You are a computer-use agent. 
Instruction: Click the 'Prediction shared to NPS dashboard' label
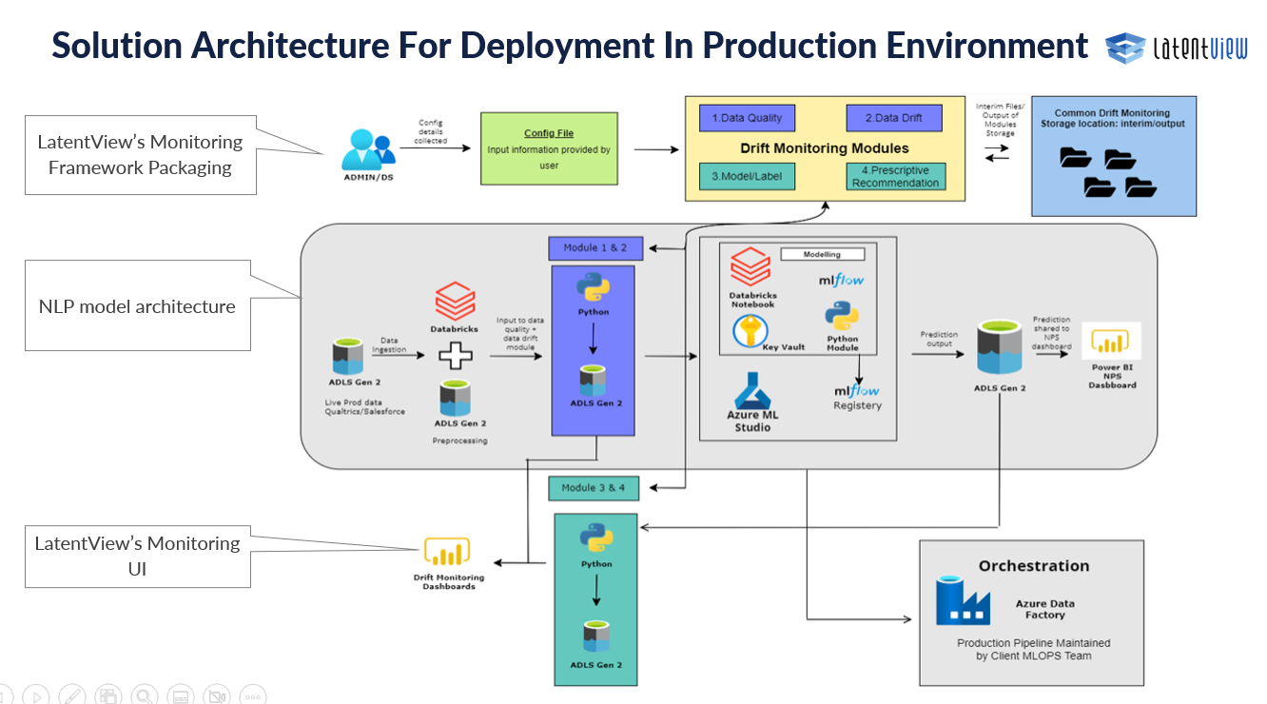(1051, 333)
